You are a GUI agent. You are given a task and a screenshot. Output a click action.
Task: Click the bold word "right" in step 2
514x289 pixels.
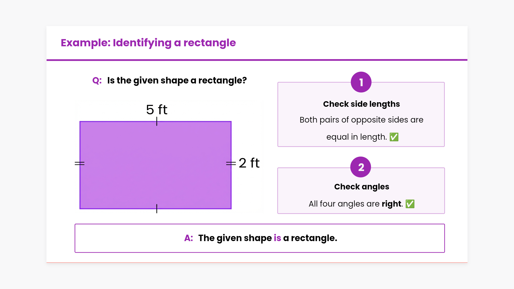click(x=392, y=204)
